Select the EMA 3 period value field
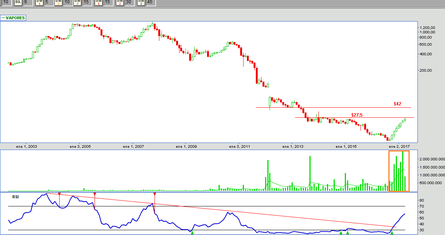 [x=86, y=2]
